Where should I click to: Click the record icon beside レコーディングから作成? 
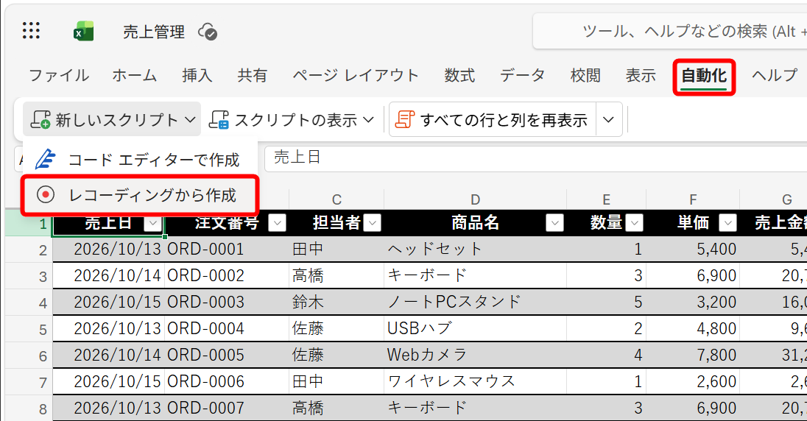pyautogui.click(x=46, y=195)
